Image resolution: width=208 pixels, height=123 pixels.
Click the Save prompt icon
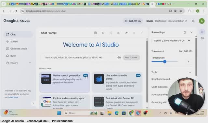(118, 33)
